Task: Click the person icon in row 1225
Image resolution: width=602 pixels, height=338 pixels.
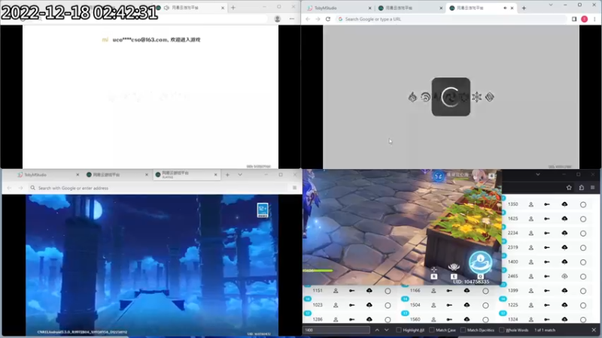Action: click(x=531, y=305)
